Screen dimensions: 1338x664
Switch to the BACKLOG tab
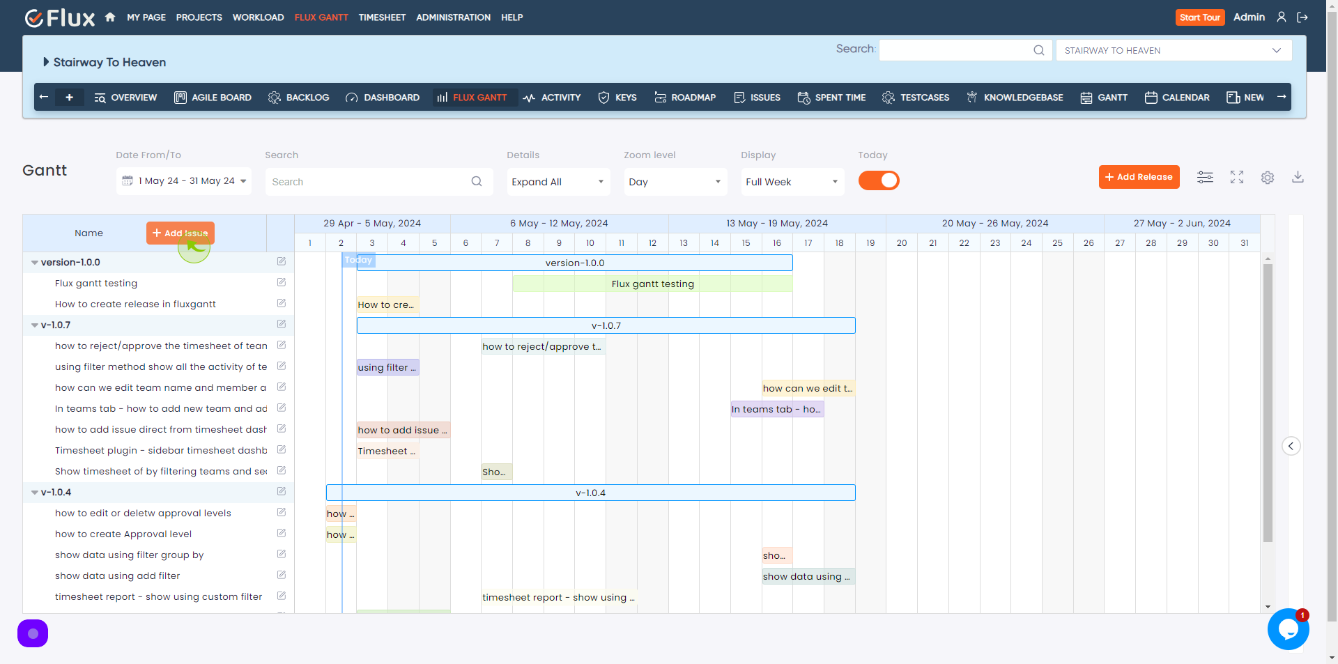coord(299,98)
